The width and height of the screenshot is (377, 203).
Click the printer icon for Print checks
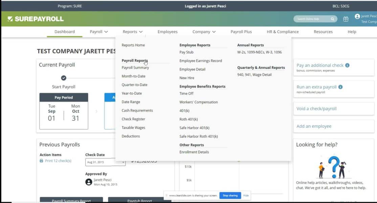pos(41,161)
